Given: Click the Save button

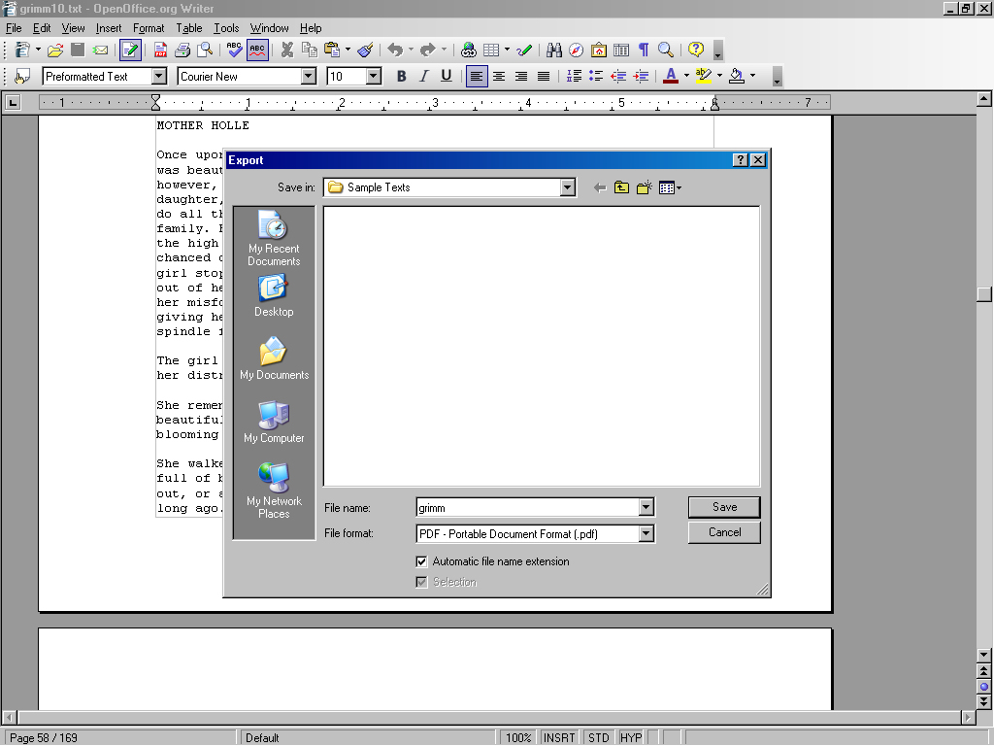Looking at the screenshot, I should (x=724, y=507).
